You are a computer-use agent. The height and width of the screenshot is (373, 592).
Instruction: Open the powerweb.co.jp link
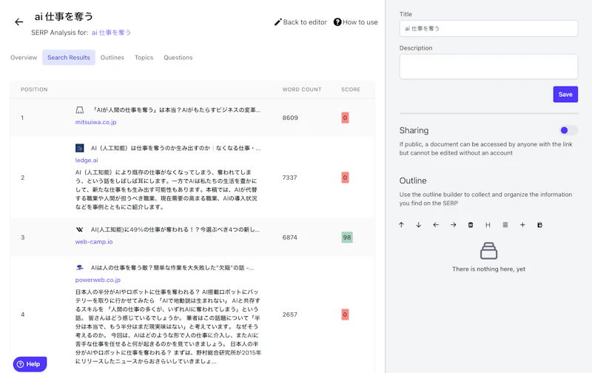click(x=98, y=280)
